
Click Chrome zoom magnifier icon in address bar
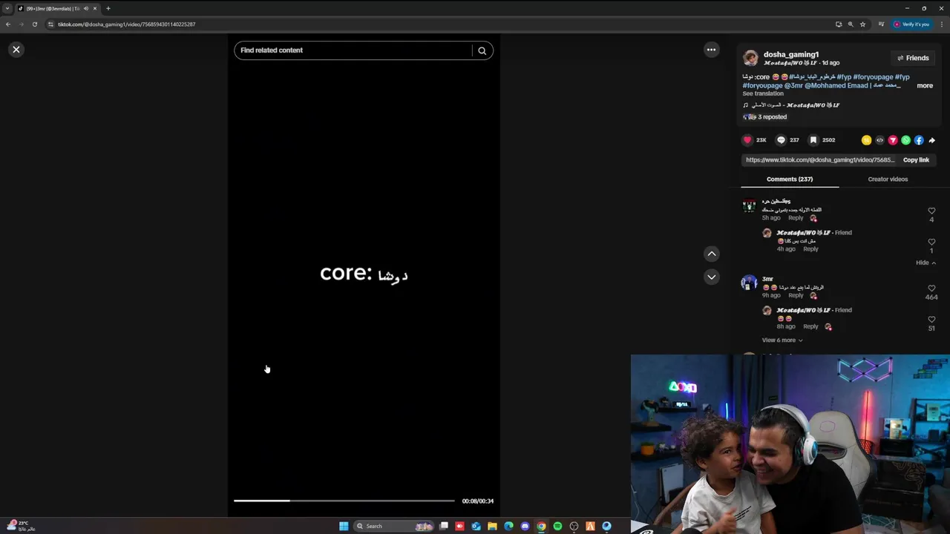click(851, 24)
